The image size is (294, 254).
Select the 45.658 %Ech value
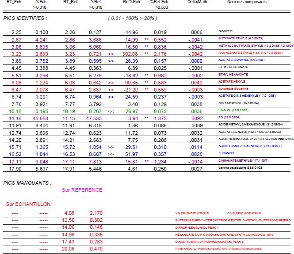(x=40, y=118)
